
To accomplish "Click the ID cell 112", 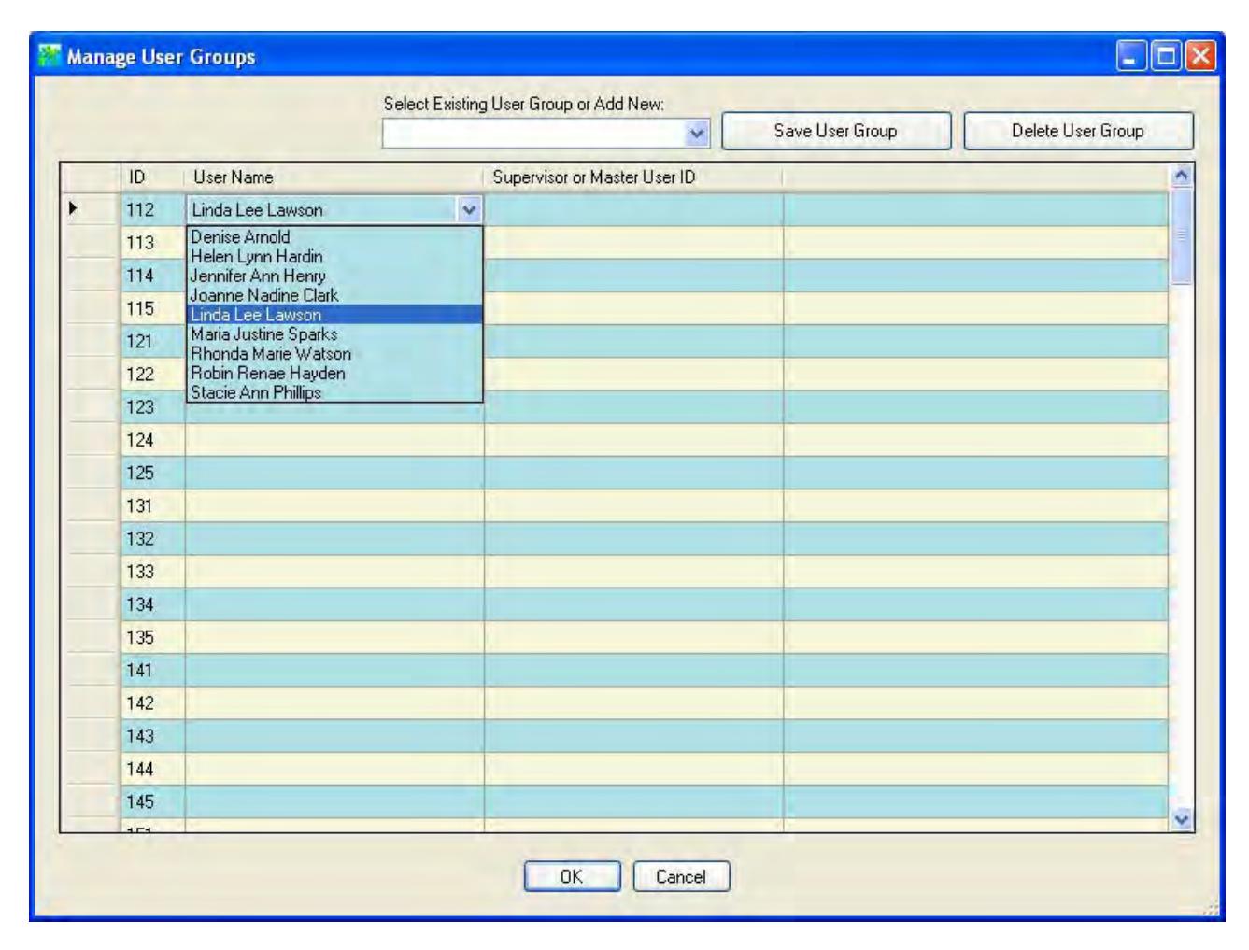I will coord(153,209).
